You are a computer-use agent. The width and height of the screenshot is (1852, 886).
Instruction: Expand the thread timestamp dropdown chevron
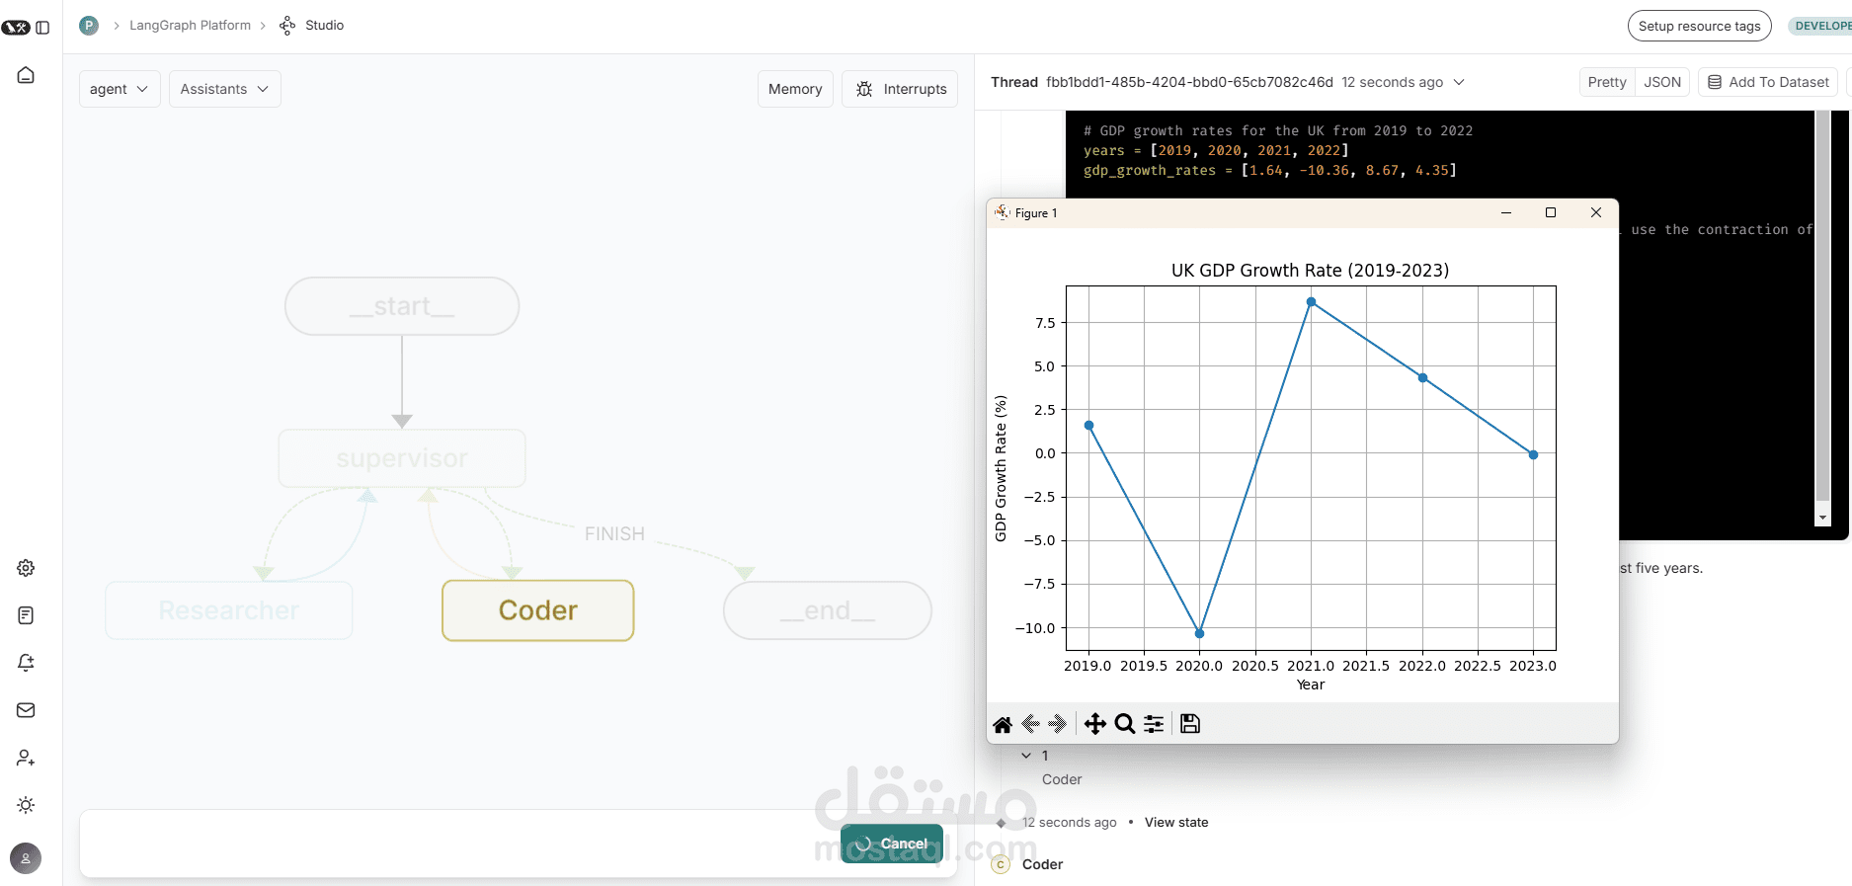click(1459, 82)
